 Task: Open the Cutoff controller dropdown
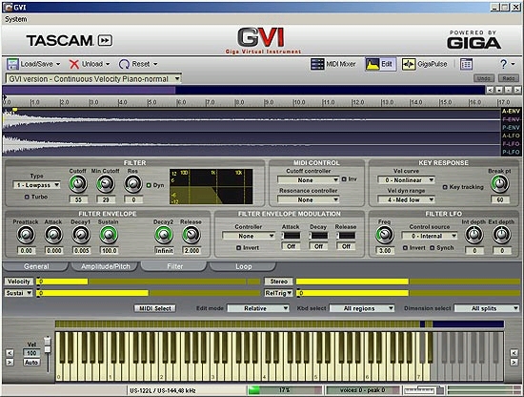[309, 180]
